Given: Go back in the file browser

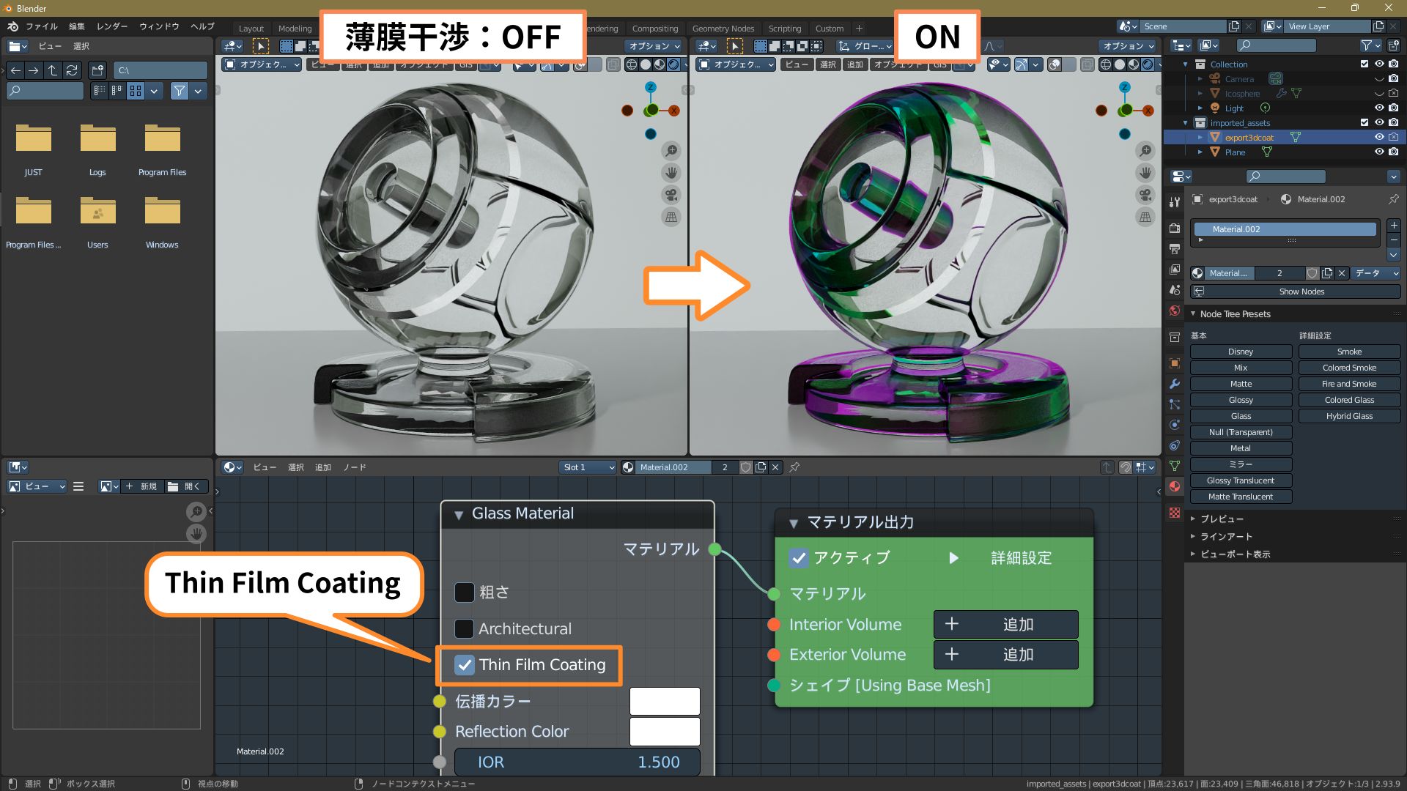Looking at the screenshot, I should pyautogui.click(x=15, y=70).
